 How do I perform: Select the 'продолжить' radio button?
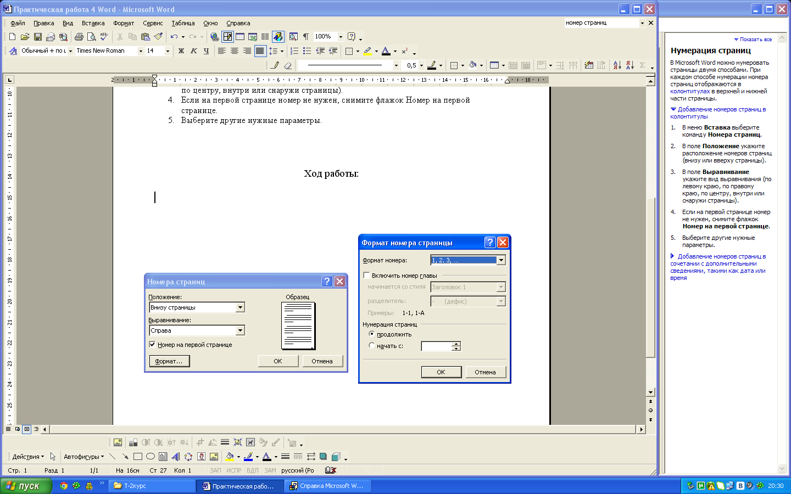click(372, 334)
